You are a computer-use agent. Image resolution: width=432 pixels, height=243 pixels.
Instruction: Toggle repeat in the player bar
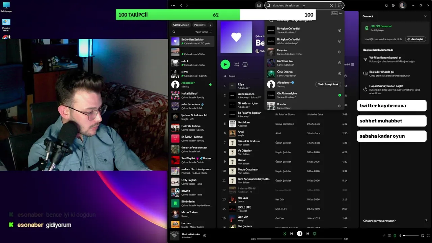(x=315, y=234)
